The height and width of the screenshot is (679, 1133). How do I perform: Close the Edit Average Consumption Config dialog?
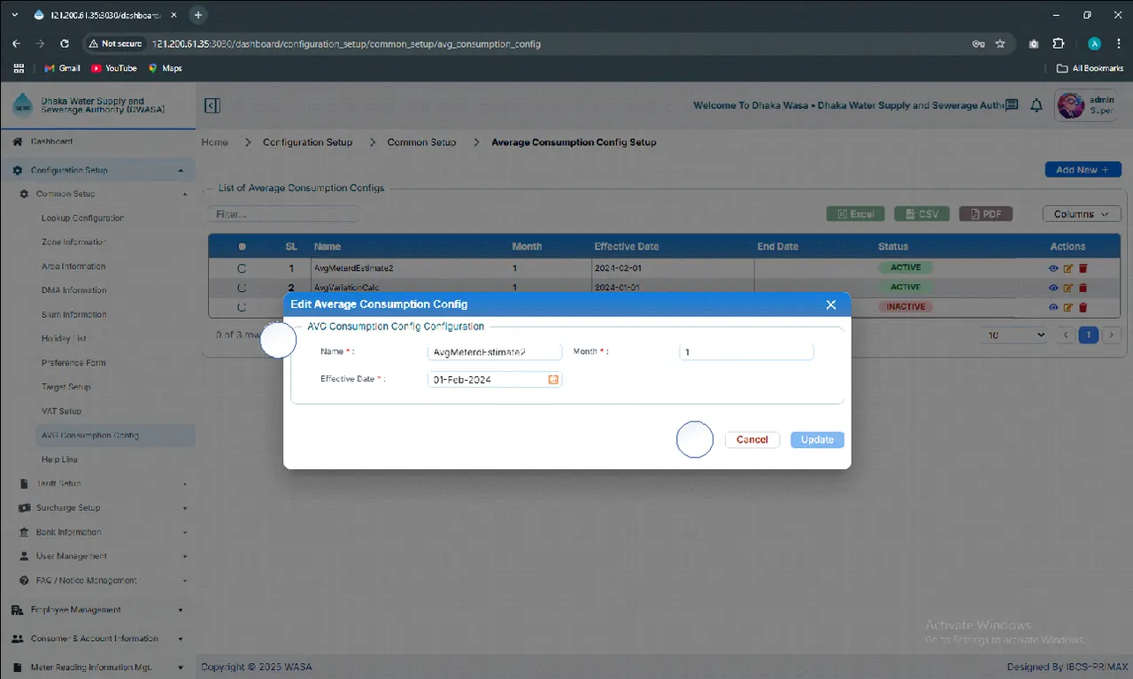830,305
